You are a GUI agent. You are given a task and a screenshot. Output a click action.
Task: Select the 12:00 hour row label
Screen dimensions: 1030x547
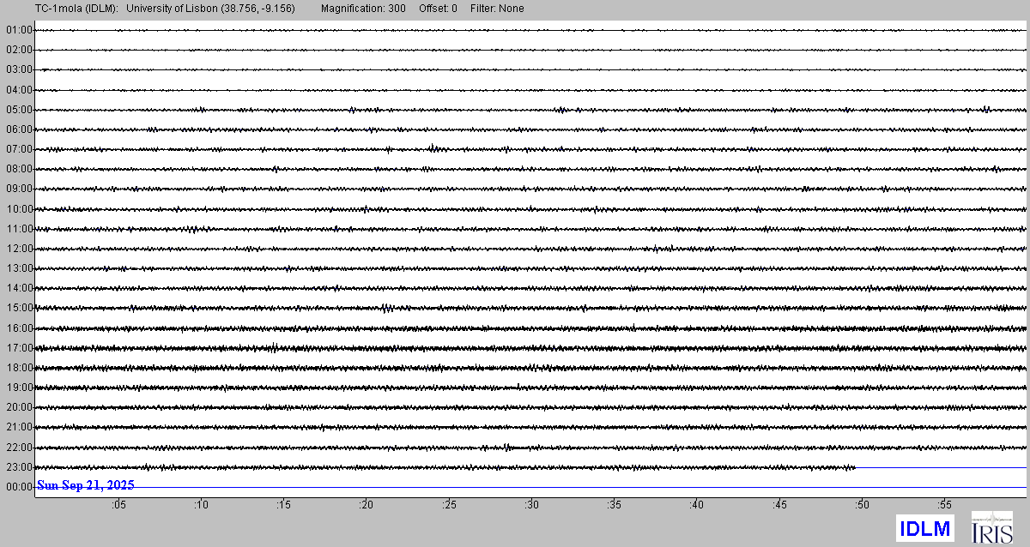[18, 249]
